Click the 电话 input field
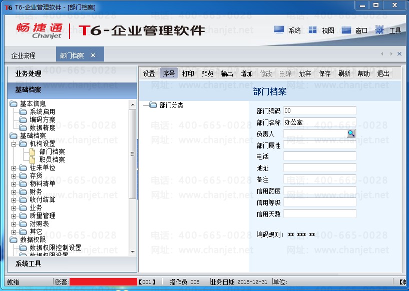 click(319, 156)
